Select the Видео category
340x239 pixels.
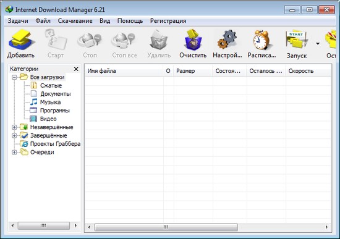point(48,119)
